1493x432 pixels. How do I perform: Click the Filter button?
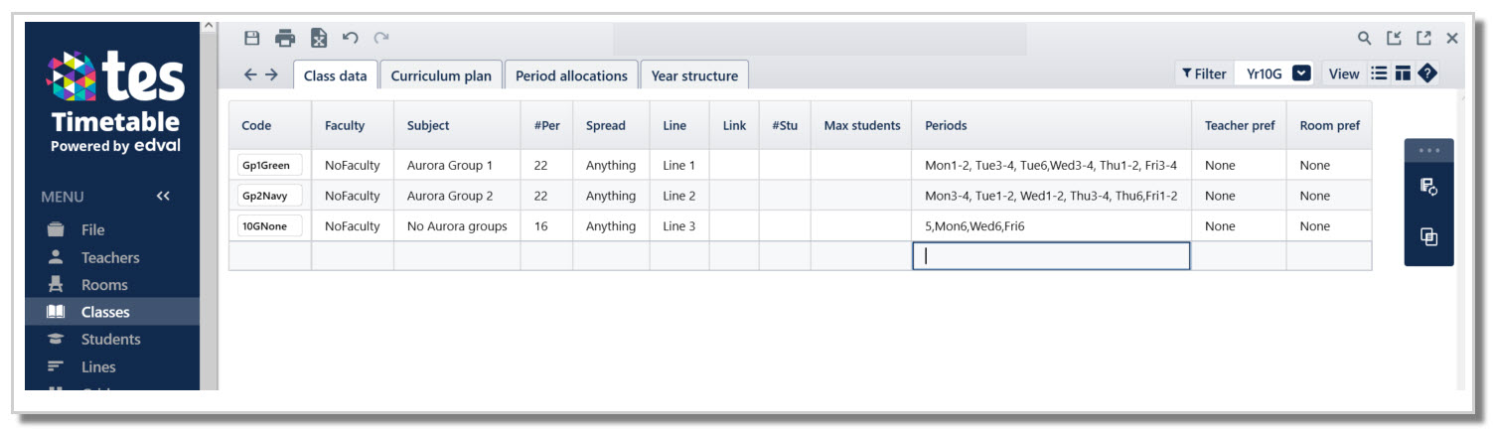point(1204,73)
